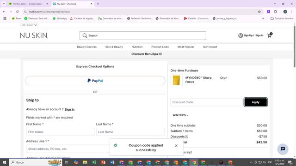Expand the USD English language selector
Viewport: 296px width, 166px height.
coord(29,25)
